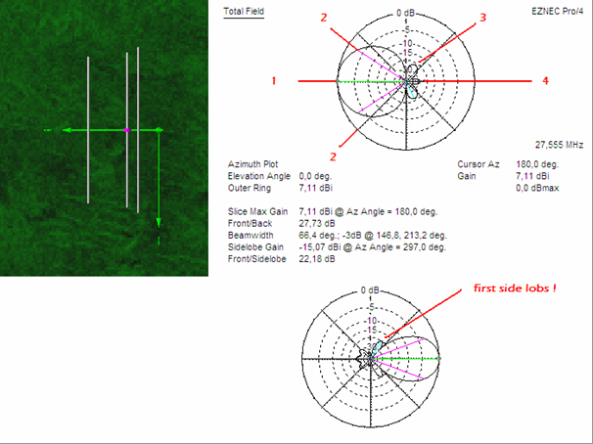
Task: Click the Sidelobe Gain label
Action: click(255, 247)
